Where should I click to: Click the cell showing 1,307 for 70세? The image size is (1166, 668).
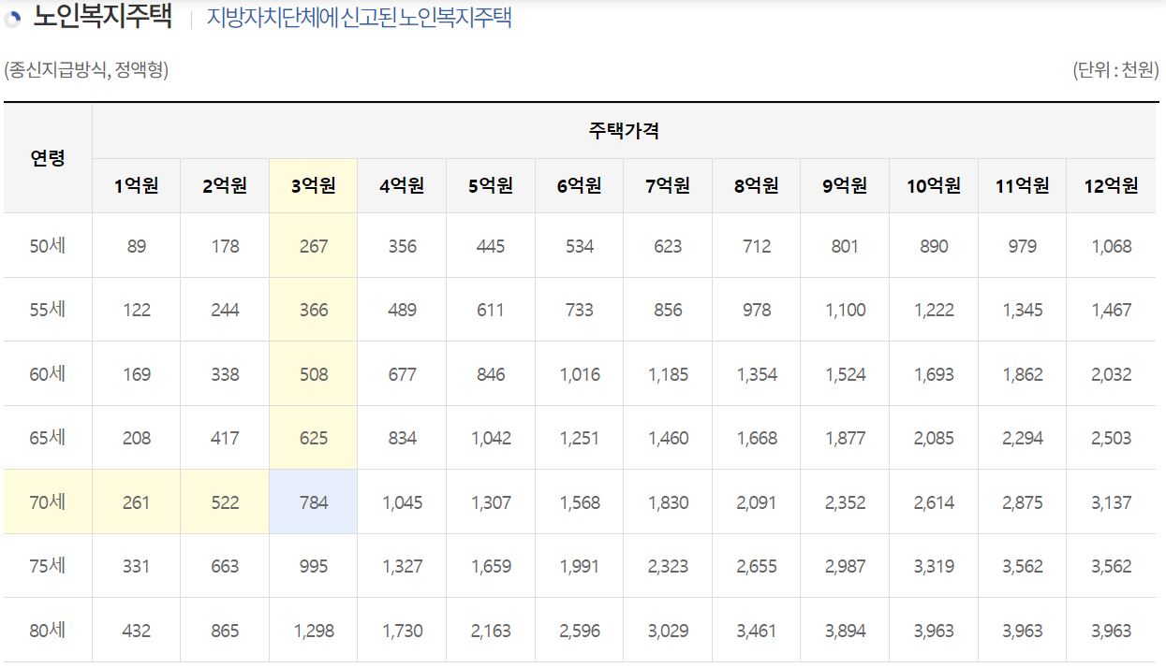pos(490,501)
